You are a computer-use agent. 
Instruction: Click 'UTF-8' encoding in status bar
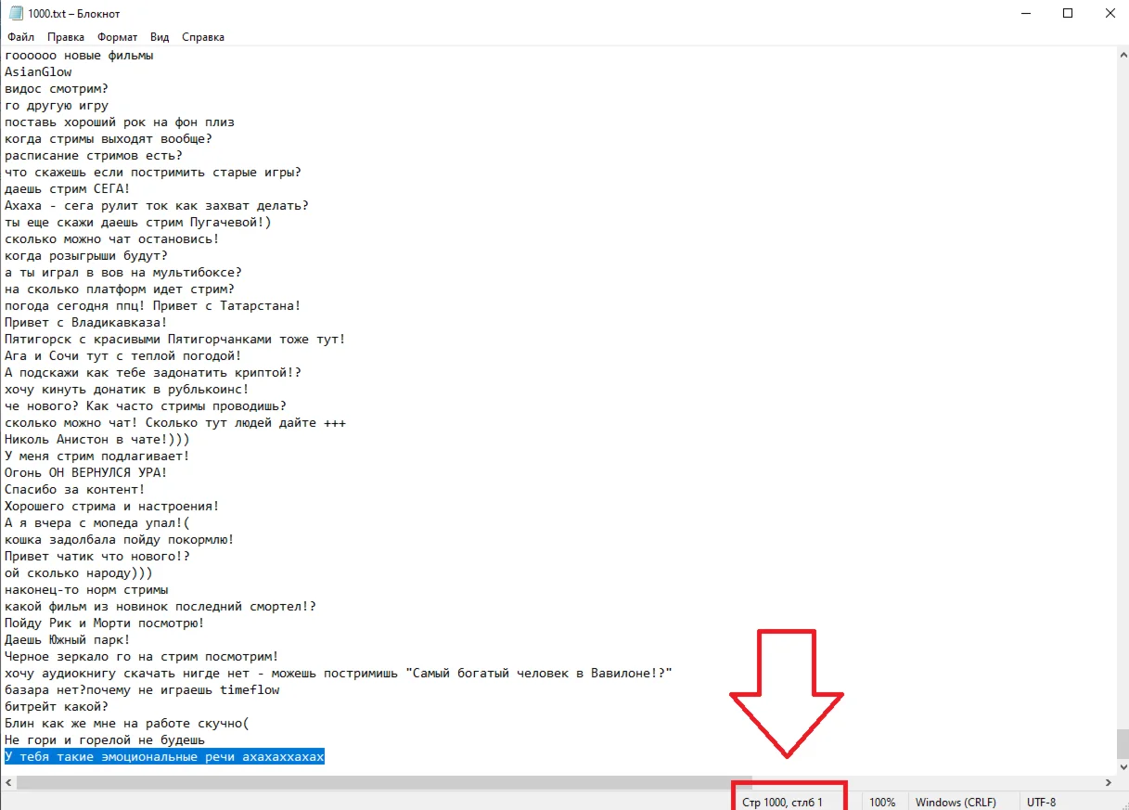[x=1041, y=802]
